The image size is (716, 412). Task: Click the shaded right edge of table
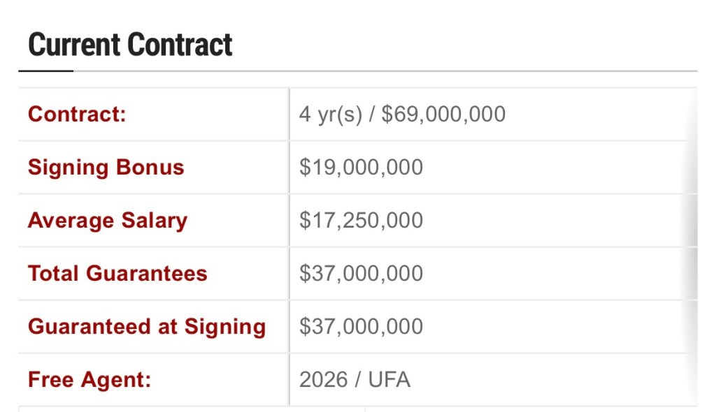[692, 244]
